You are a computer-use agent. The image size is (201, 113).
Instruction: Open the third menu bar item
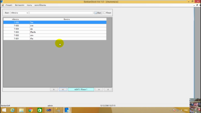[x=29, y=5]
